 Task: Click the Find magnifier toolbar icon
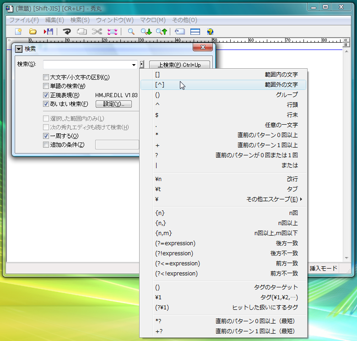tap(131, 32)
